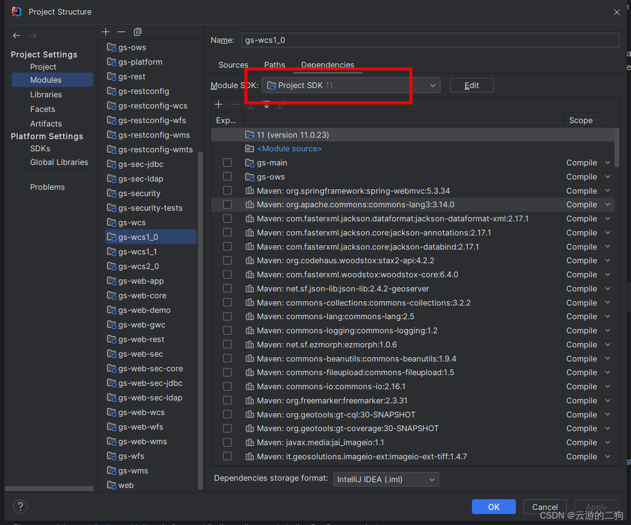The width and height of the screenshot is (631, 525).
Task: Click the Cancel button
Action: [545, 507]
